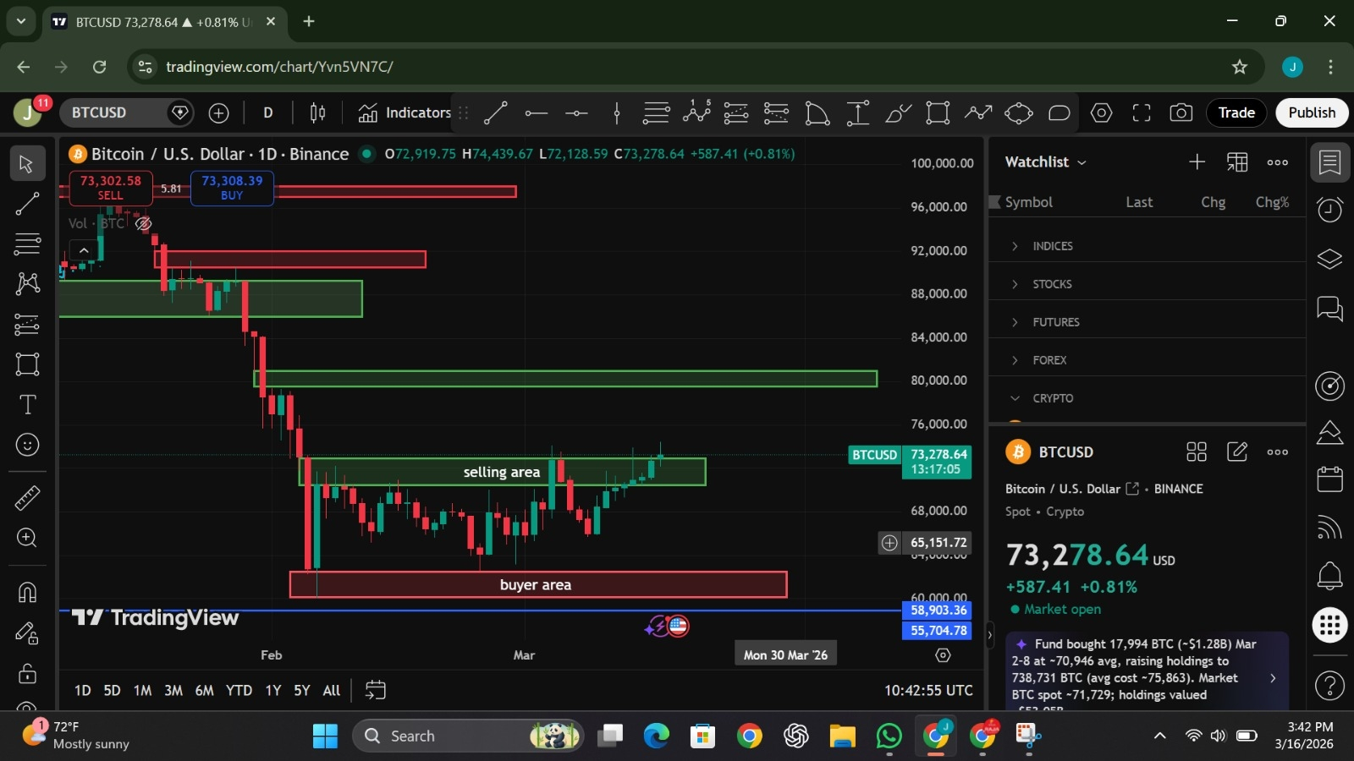Click the BTCUSD symbol search field
This screenshot has width=1354, height=761.
click(127, 112)
